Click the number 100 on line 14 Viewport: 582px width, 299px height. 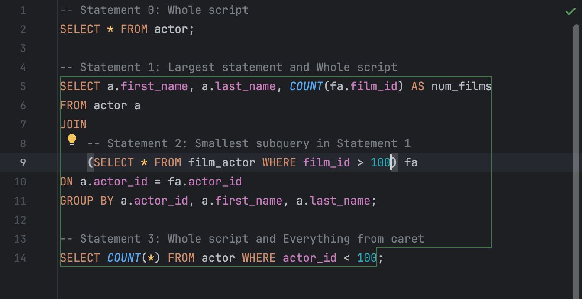[366, 258]
